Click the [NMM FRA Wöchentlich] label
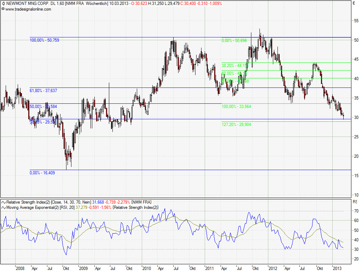Image resolution: width=362 pixels, height=271 pixels. 87,4
